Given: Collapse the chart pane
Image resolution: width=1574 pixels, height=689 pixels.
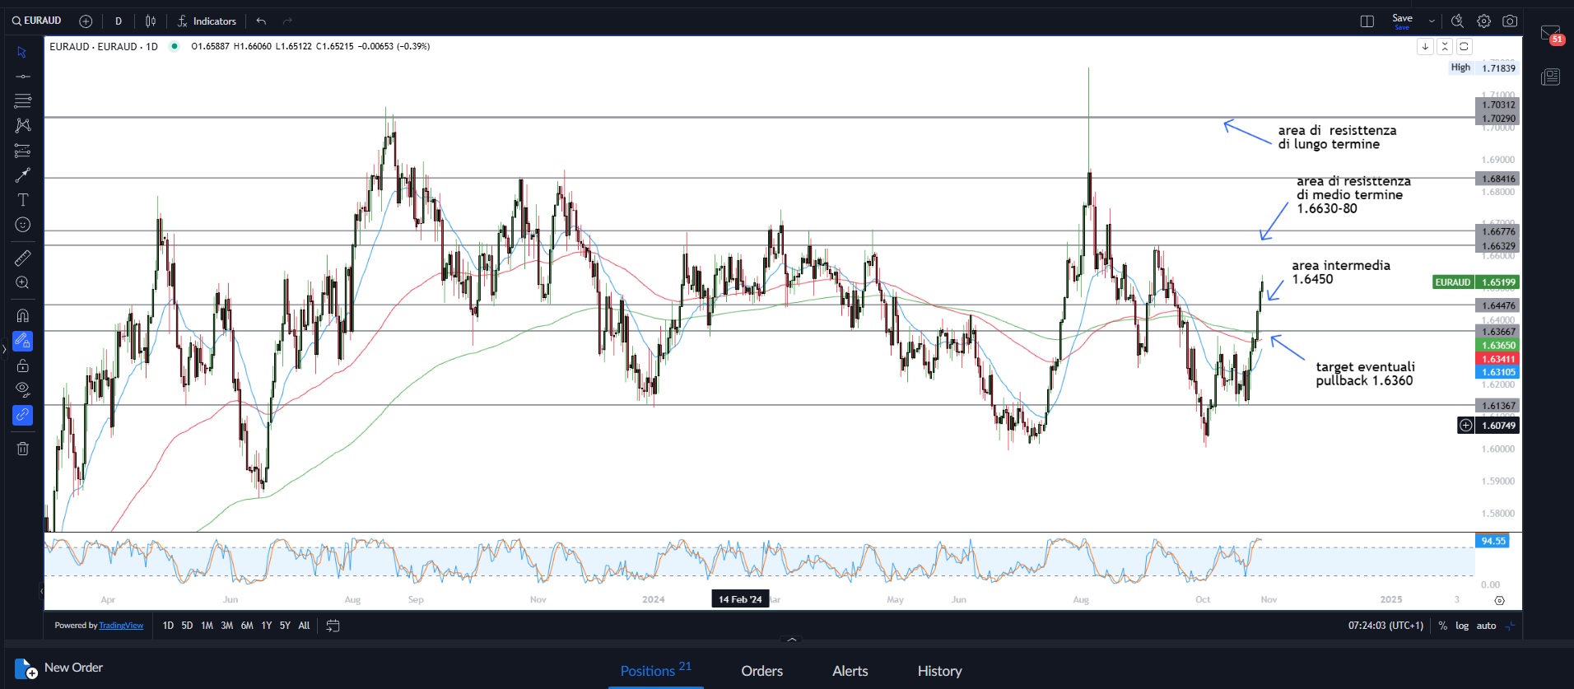Looking at the screenshot, I should (1445, 46).
